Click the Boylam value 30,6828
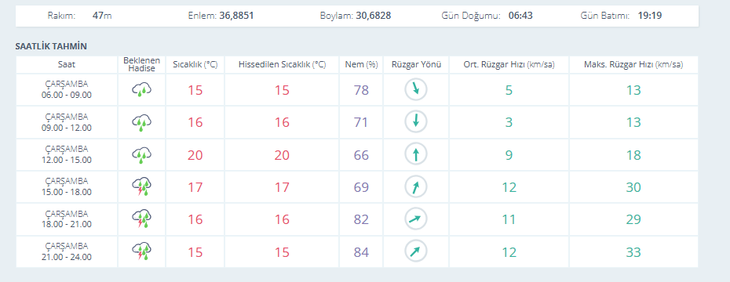Viewport: 730px width, 282px height. pos(374,16)
